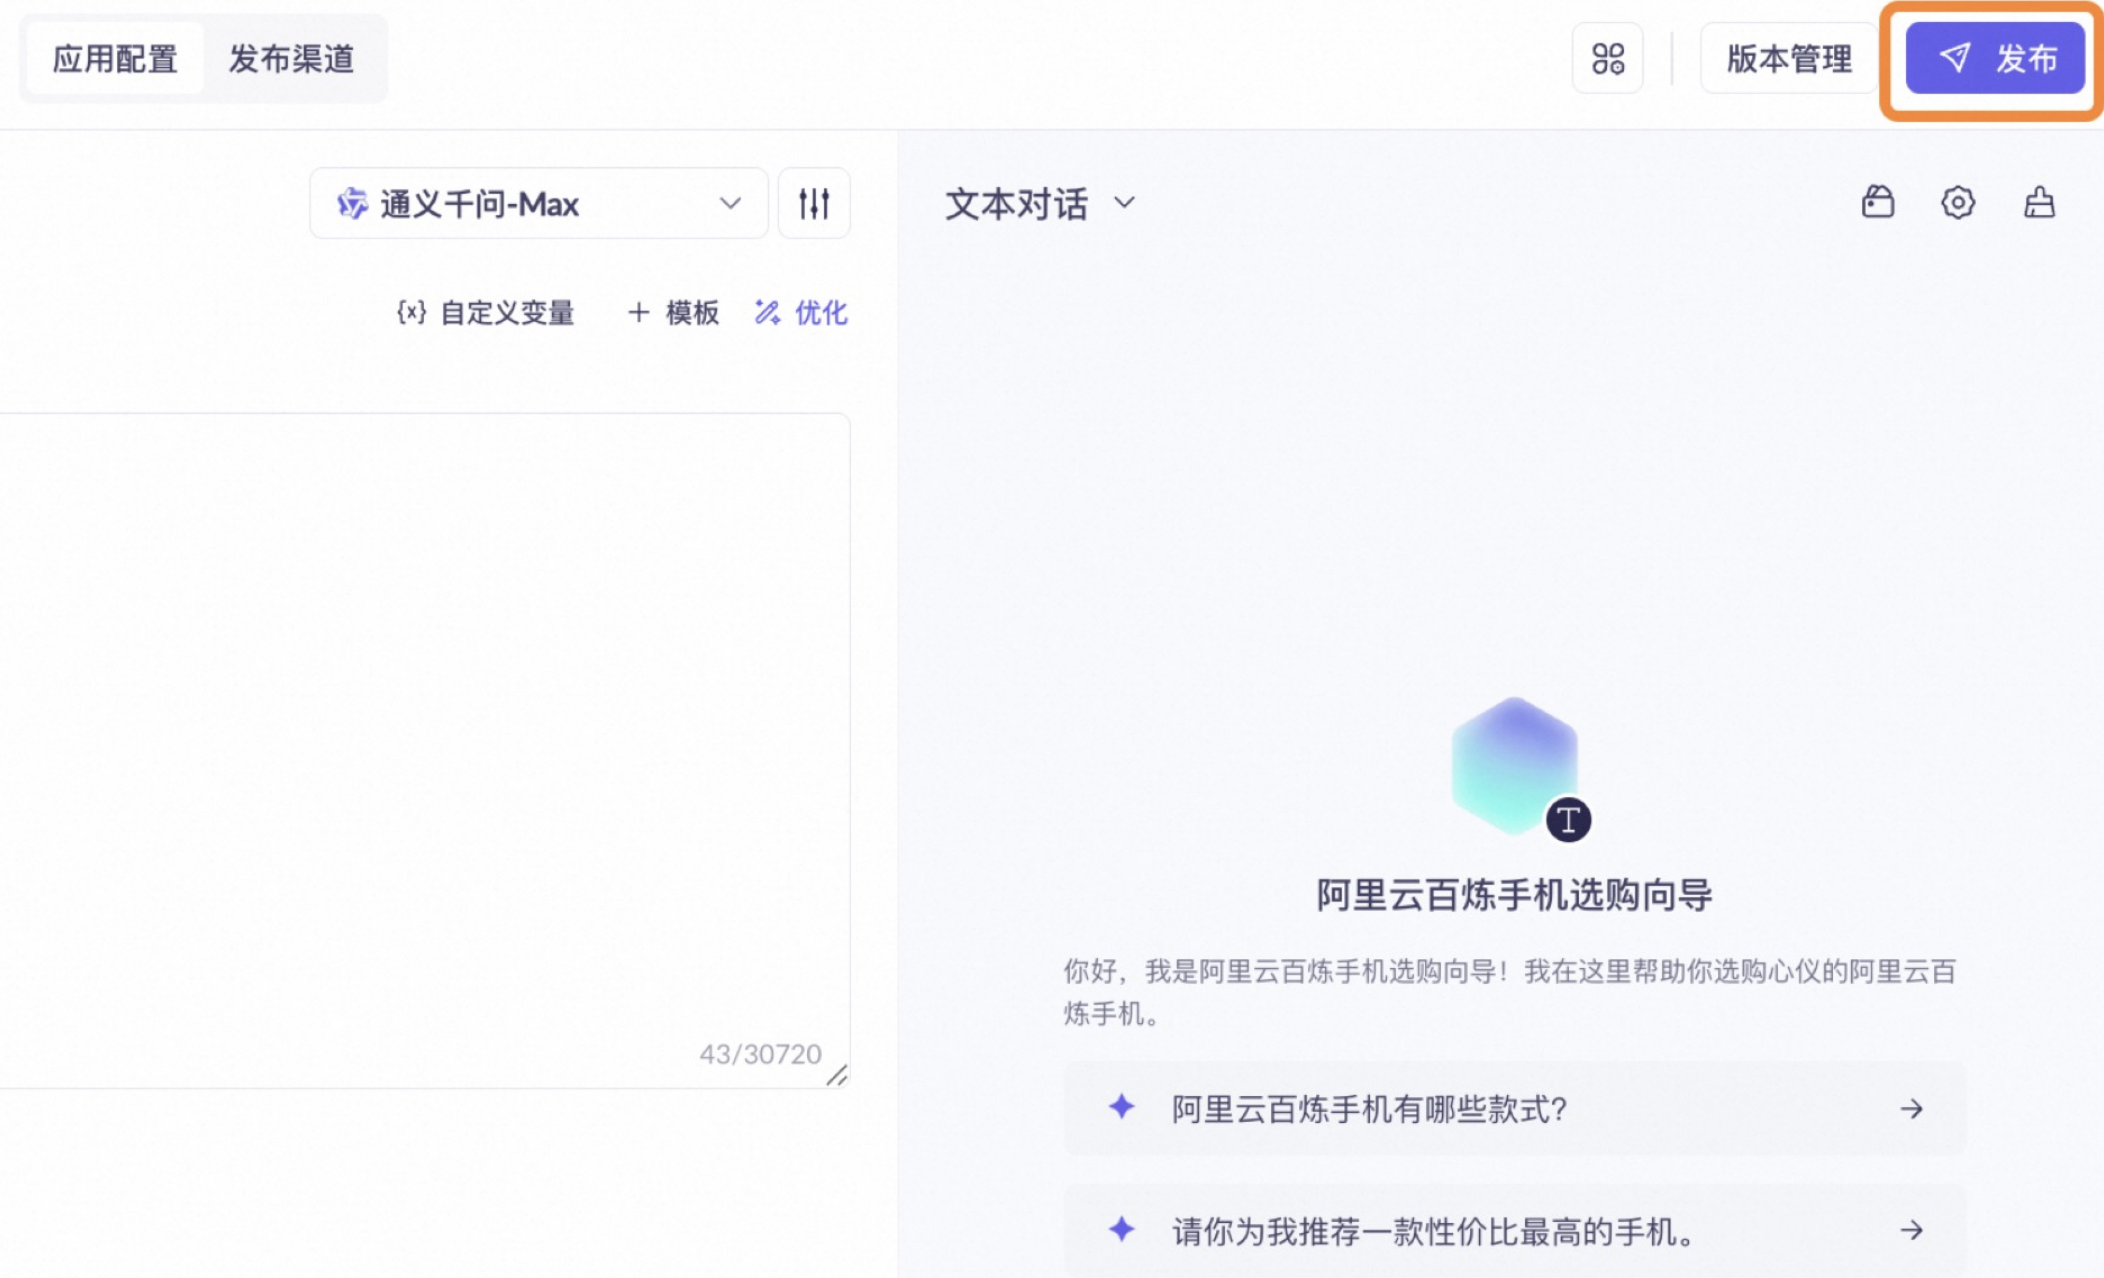Click the model selector chevron arrow
The width and height of the screenshot is (2104, 1278).
coord(729,203)
